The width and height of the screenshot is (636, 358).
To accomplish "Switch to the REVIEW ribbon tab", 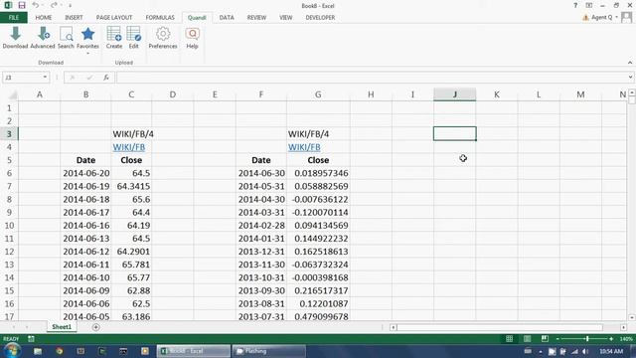I will coord(256,18).
